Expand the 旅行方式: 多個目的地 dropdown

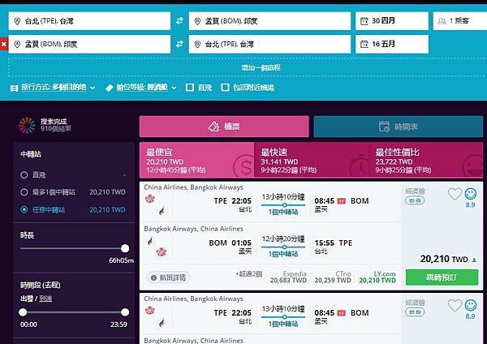coord(58,88)
